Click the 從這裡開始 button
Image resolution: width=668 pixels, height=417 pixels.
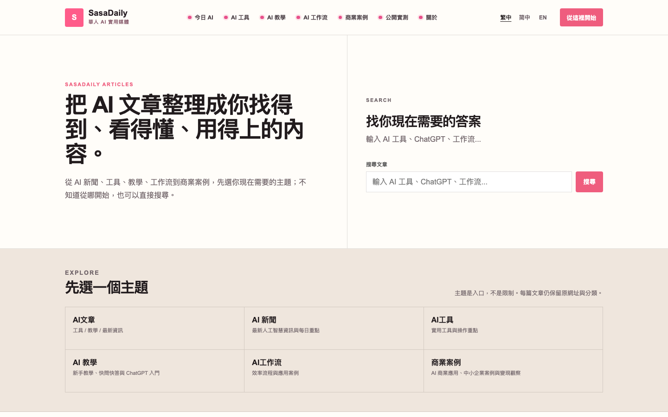tap(581, 18)
